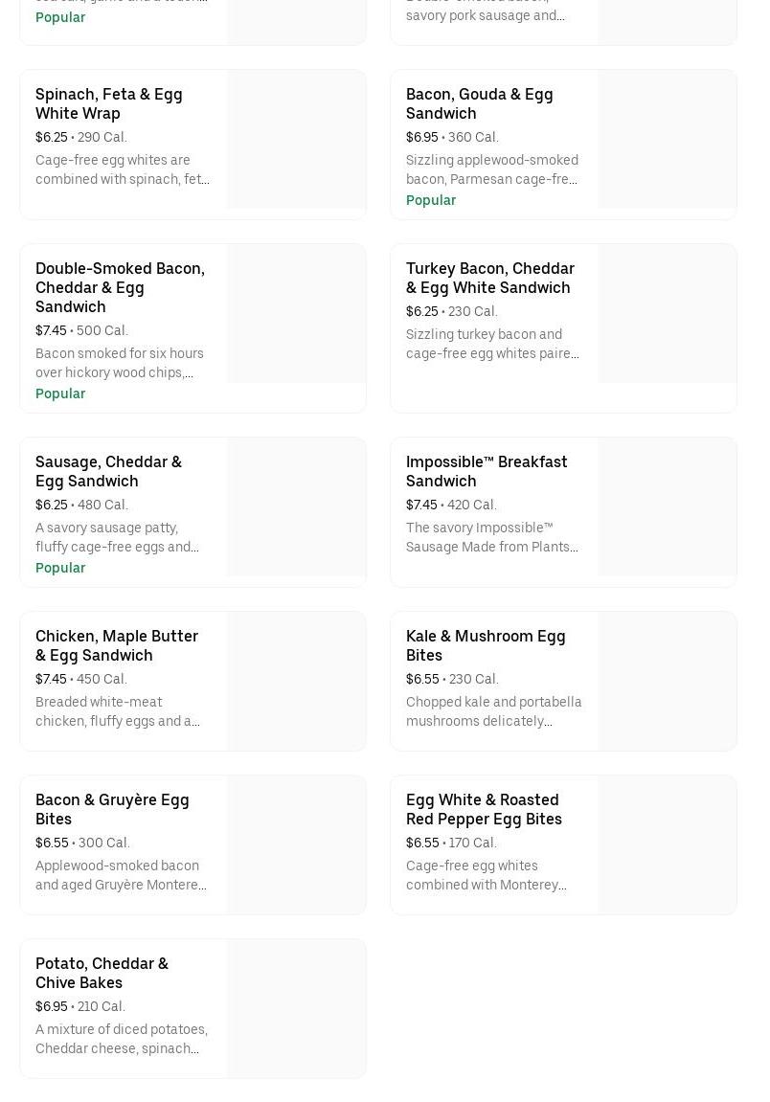Click the Impossible Breakfast Sandwich image placeholder

[667, 506]
